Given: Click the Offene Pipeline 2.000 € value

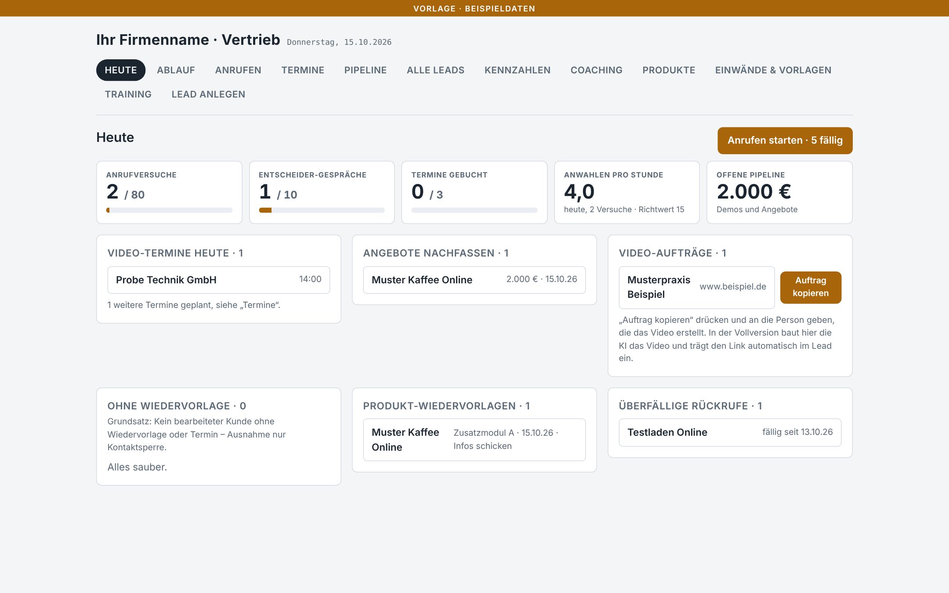Looking at the screenshot, I should point(754,192).
